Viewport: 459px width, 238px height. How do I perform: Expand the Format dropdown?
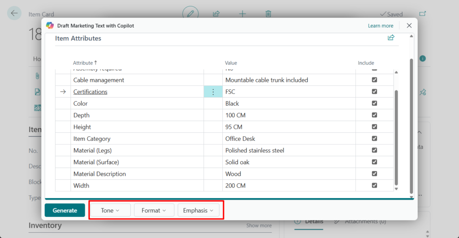[x=154, y=210]
